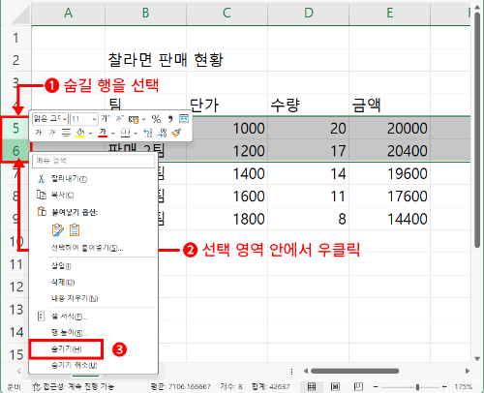Click 175% zoom level
Viewport: 484px width, 393px height.
(464, 386)
